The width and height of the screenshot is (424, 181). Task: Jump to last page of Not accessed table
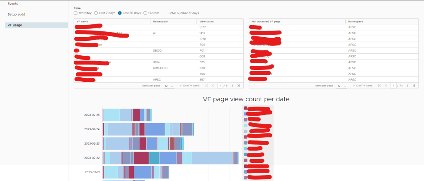[x=414, y=86]
